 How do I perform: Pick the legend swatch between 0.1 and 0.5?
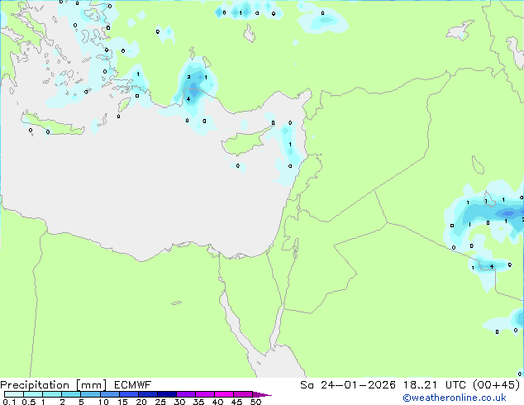point(14,394)
